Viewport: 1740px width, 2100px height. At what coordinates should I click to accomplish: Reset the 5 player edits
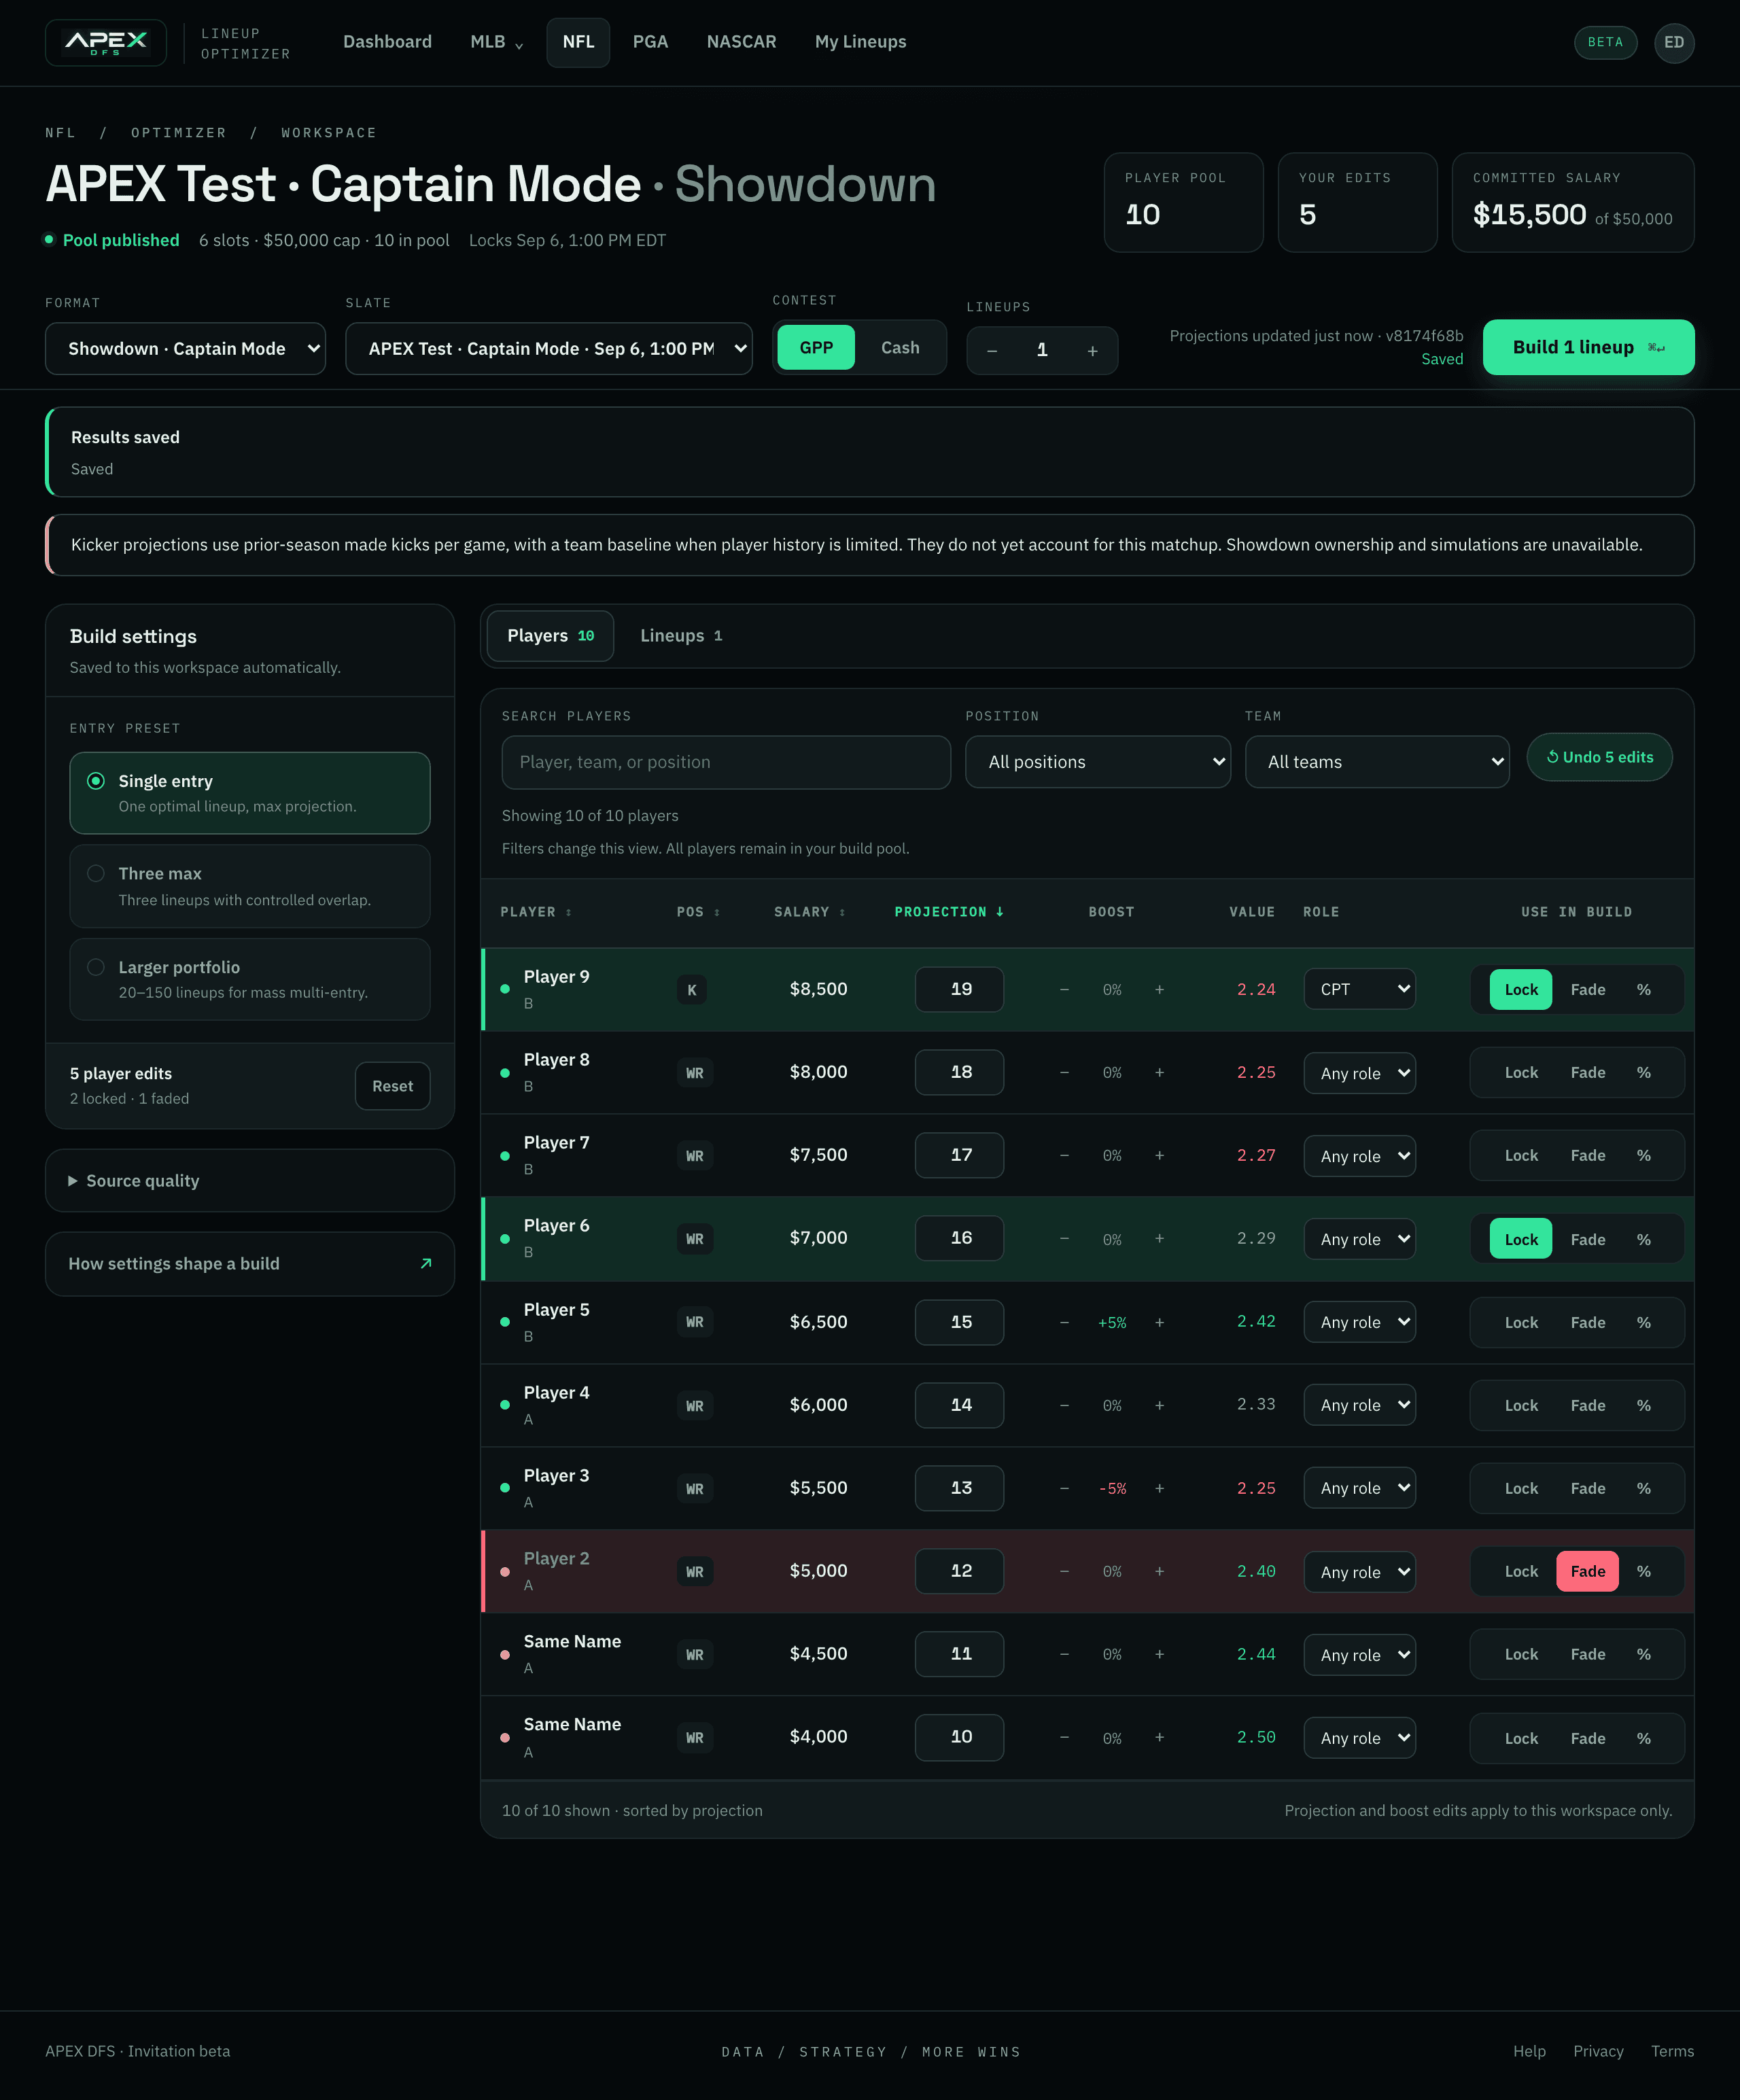coord(392,1086)
